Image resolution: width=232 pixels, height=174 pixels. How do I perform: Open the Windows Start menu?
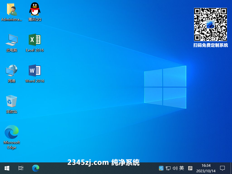(x=7, y=168)
